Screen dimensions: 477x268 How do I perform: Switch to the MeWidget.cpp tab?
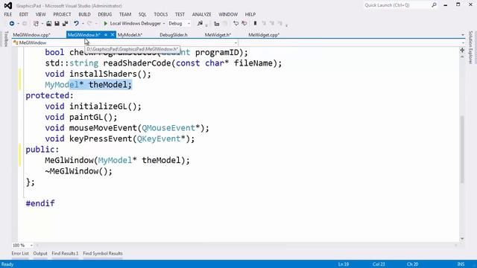click(264, 35)
